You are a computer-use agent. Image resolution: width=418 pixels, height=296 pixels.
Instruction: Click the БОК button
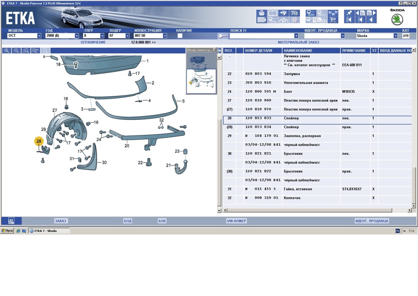click(x=162, y=221)
